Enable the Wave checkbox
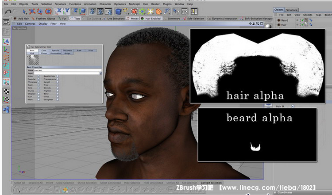Viewport: 332px width, 195px height. coord(39,99)
